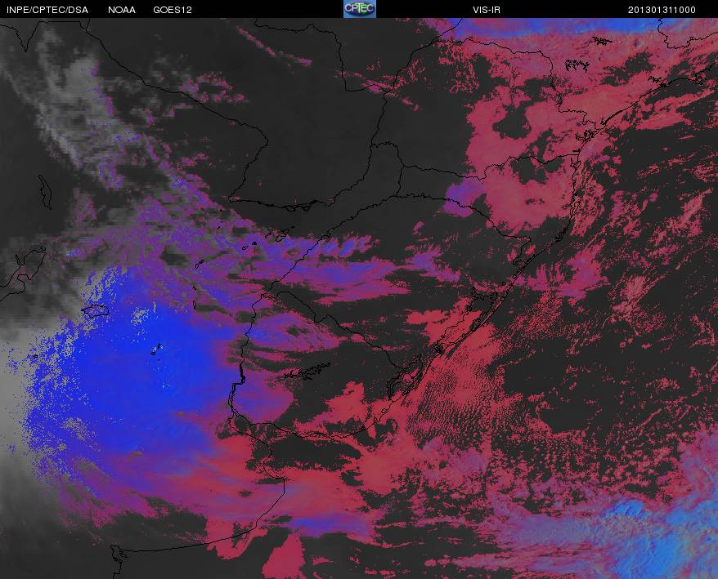Click the GOES12 satellite label
Image resolution: width=718 pixels, height=579 pixels.
pos(173,10)
